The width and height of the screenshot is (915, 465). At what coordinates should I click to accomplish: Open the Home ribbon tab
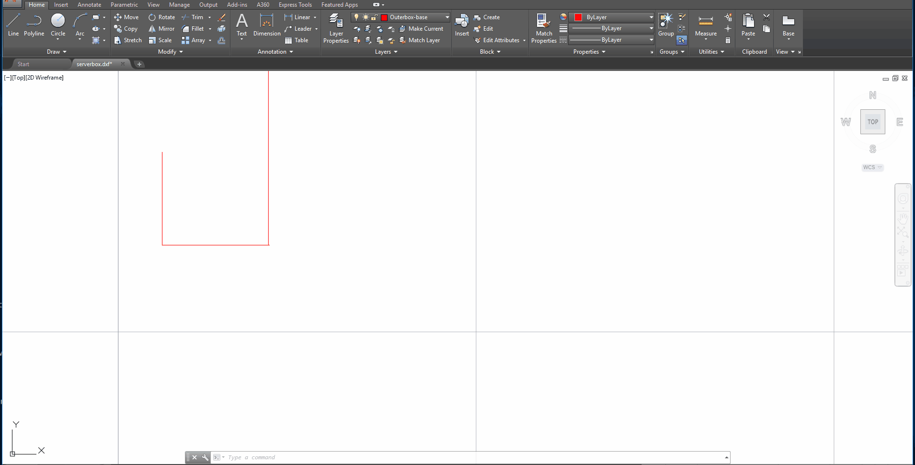(36, 5)
